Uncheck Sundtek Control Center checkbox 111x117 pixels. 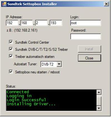click(11, 42)
